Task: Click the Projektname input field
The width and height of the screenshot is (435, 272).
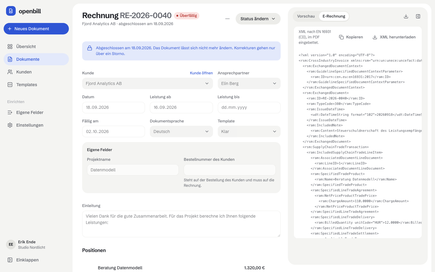Action: tap(133, 170)
